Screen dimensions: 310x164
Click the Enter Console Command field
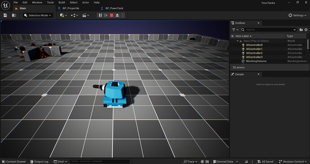[x=100, y=161]
